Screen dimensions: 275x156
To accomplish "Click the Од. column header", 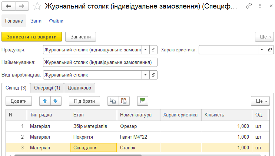I will click(260, 115).
